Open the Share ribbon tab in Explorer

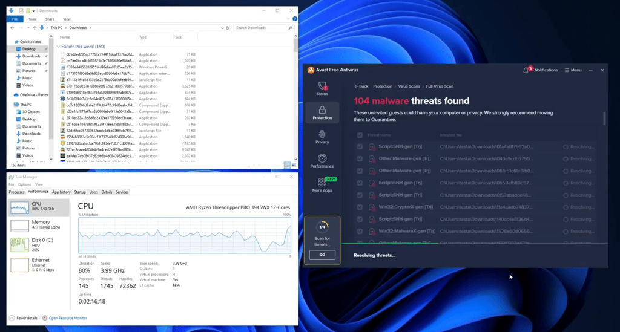point(50,19)
